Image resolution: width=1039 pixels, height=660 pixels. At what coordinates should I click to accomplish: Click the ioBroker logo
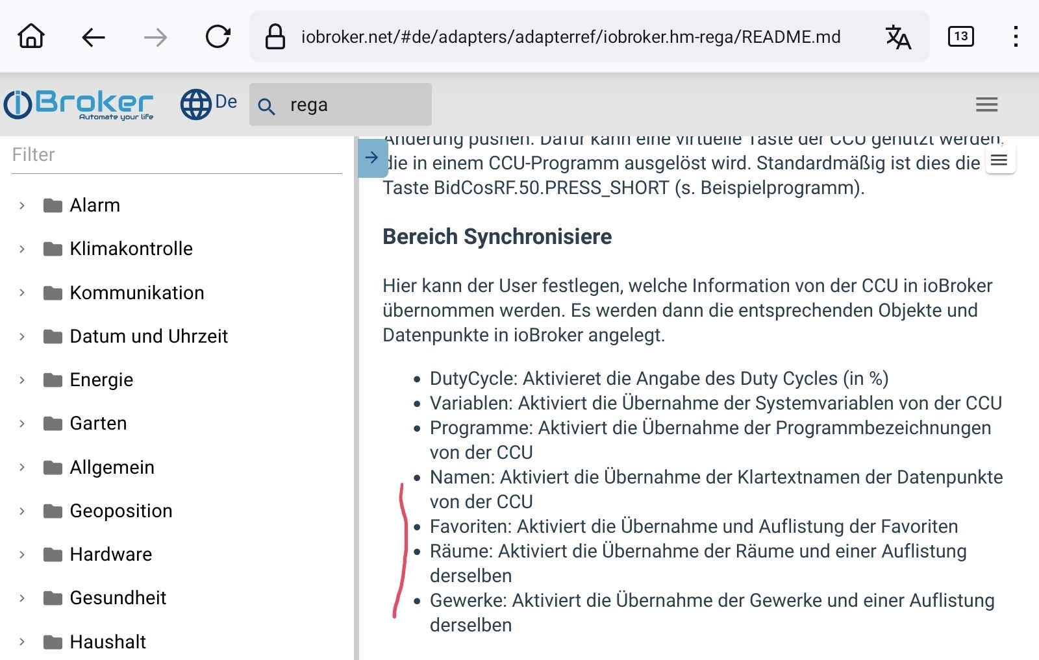(x=79, y=104)
